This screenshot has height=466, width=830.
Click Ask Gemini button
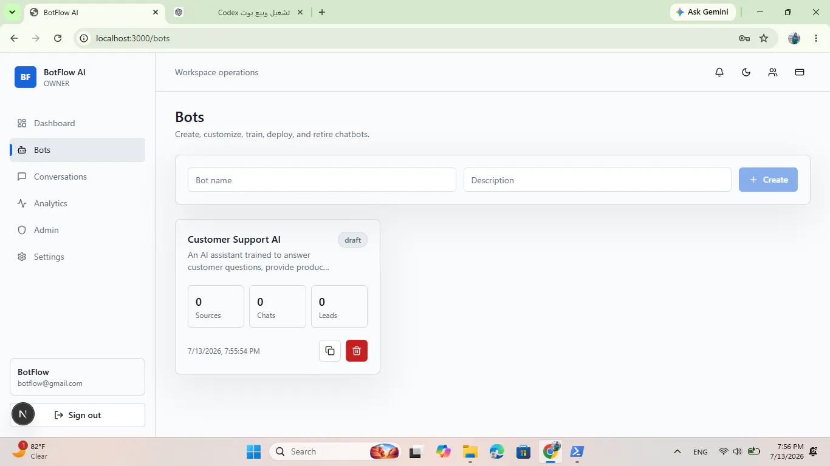click(703, 12)
